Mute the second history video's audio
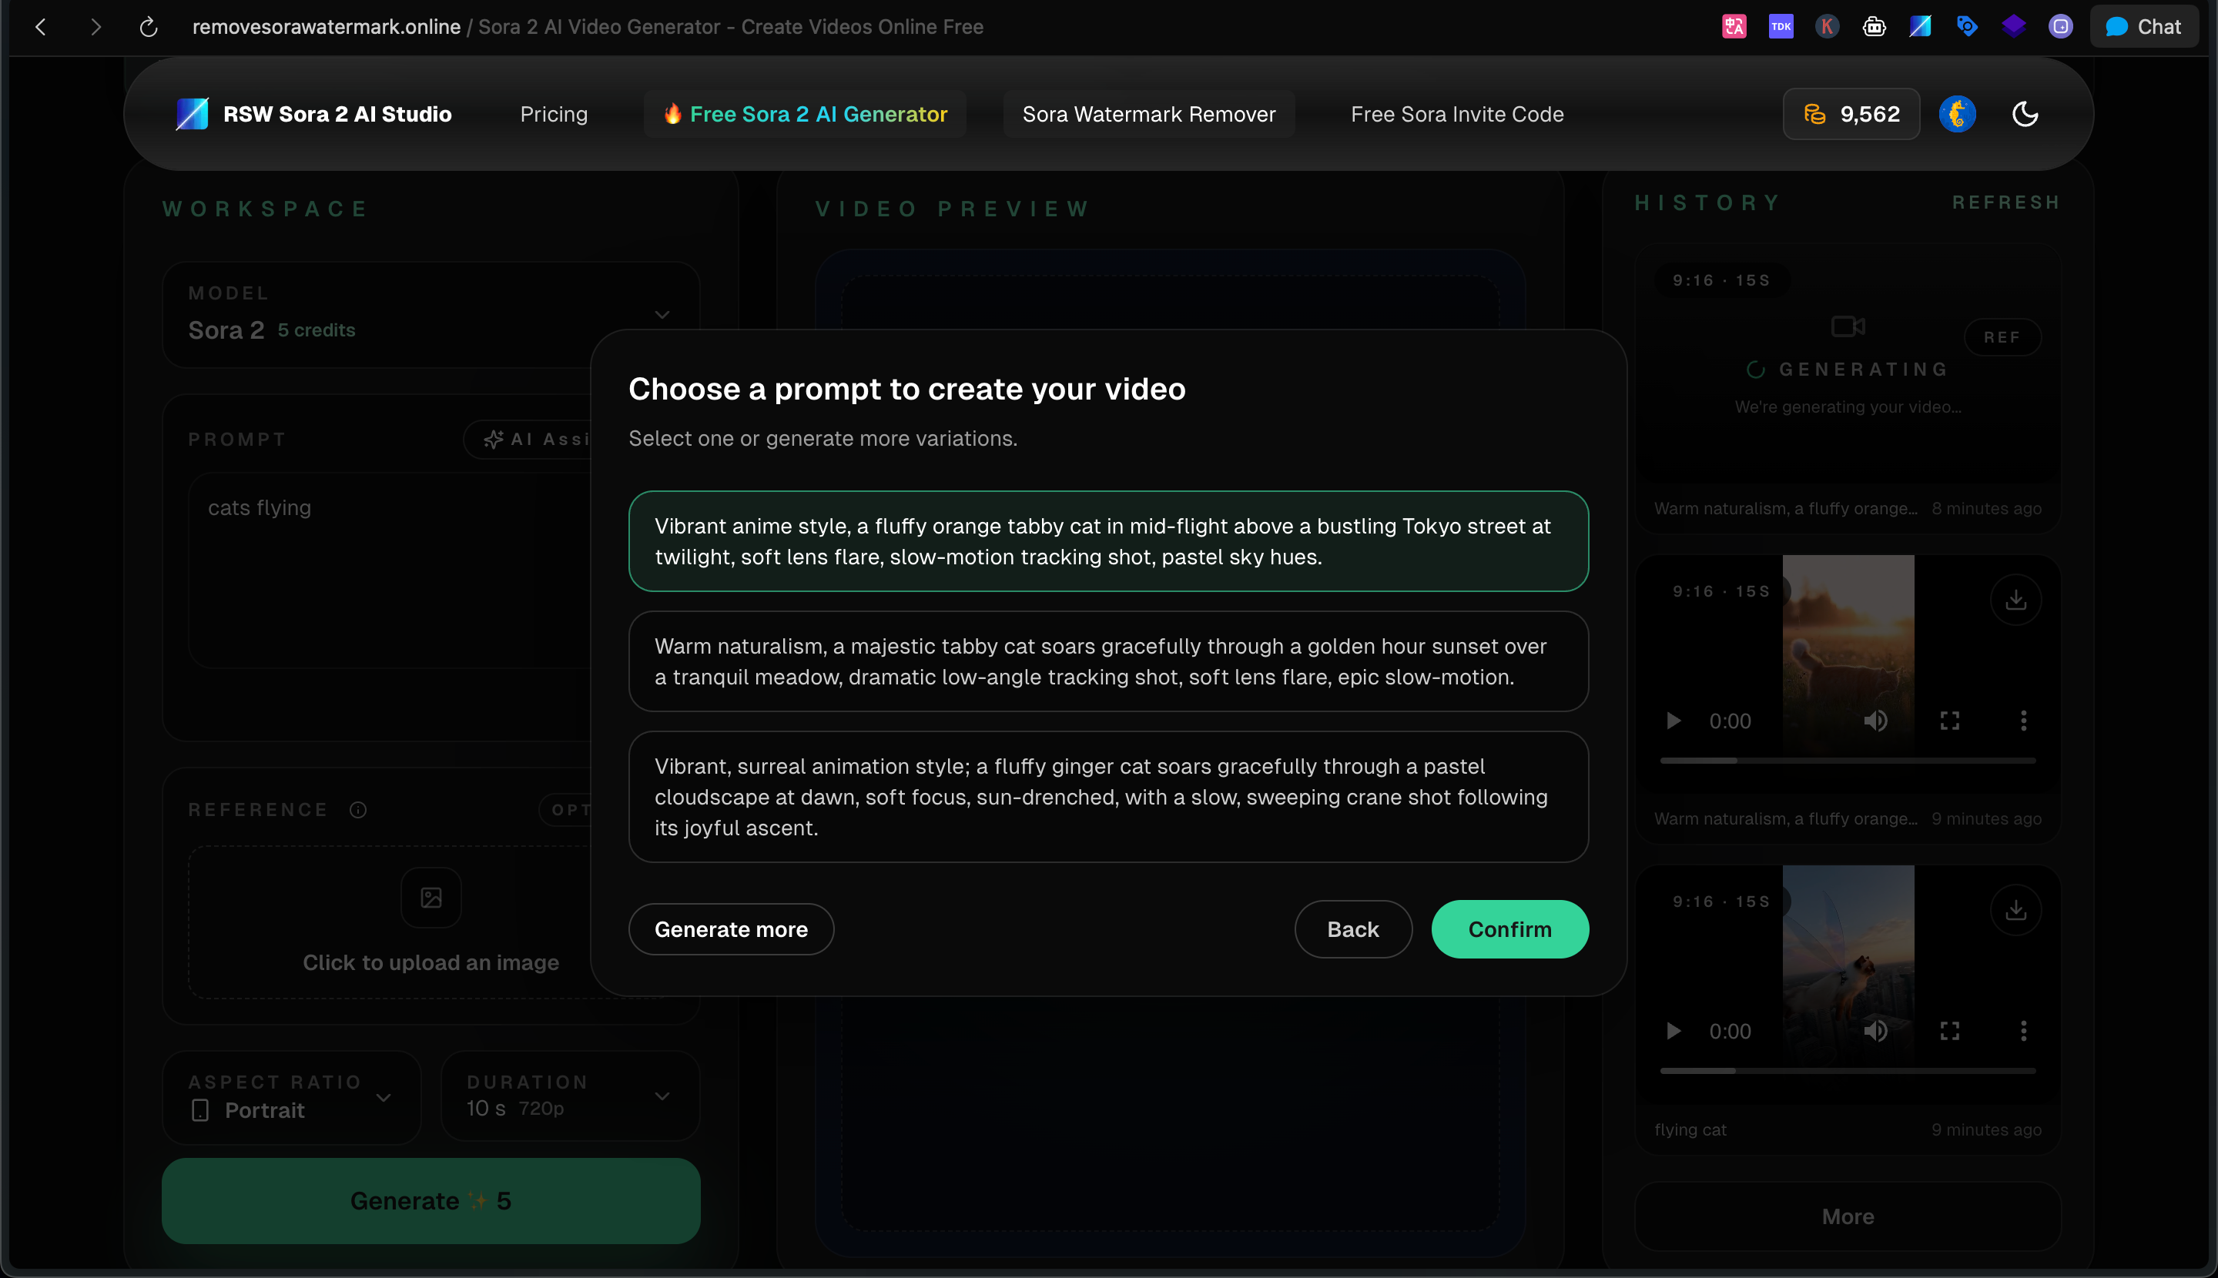2218x1278 pixels. pyautogui.click(x=1876, y=721)
